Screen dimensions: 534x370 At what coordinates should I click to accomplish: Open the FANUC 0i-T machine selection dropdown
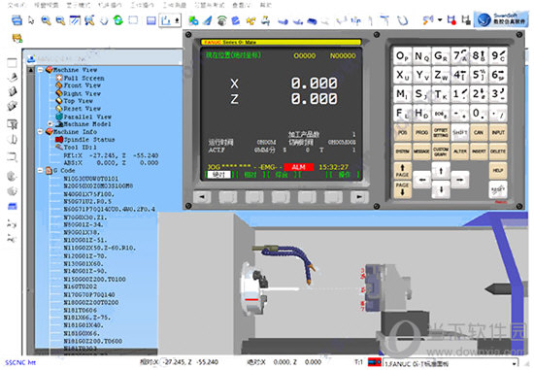pyautogui.click(x=515, y=363)
